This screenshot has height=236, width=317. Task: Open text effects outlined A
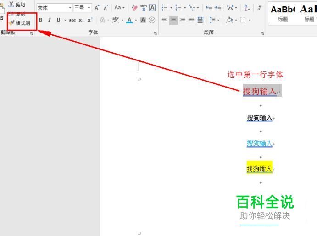(x=102, y=20)
